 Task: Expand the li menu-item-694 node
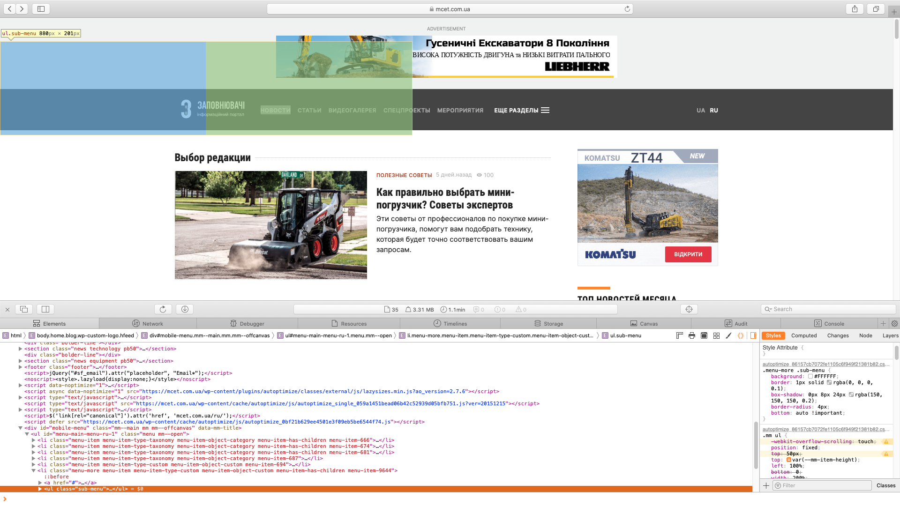(34, 464)
